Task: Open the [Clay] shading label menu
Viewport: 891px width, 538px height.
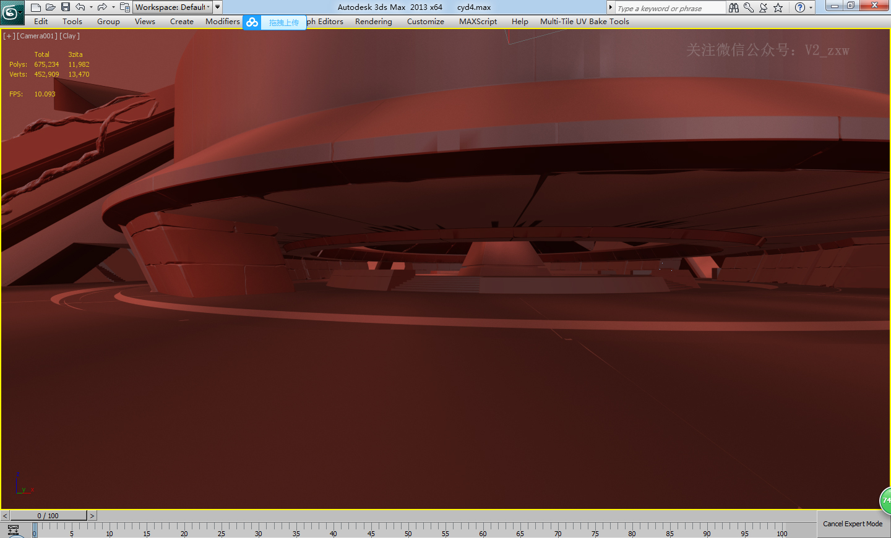Action: coord(70,36)
